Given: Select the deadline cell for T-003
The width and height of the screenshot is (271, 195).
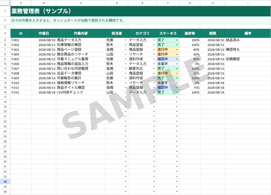Looking at the screenshot, I should 213,50.
